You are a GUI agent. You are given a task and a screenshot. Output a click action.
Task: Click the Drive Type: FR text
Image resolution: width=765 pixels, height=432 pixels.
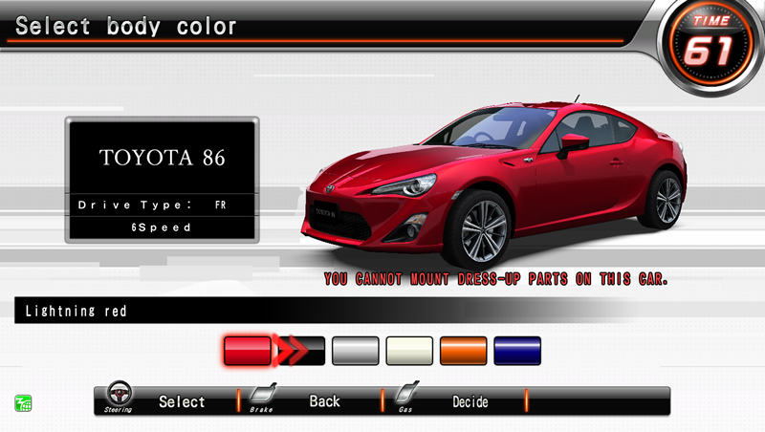coord(152,205)
